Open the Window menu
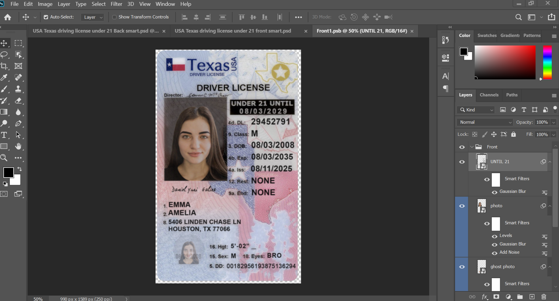This screenshot has height=301, width=559. coord(165,4)
